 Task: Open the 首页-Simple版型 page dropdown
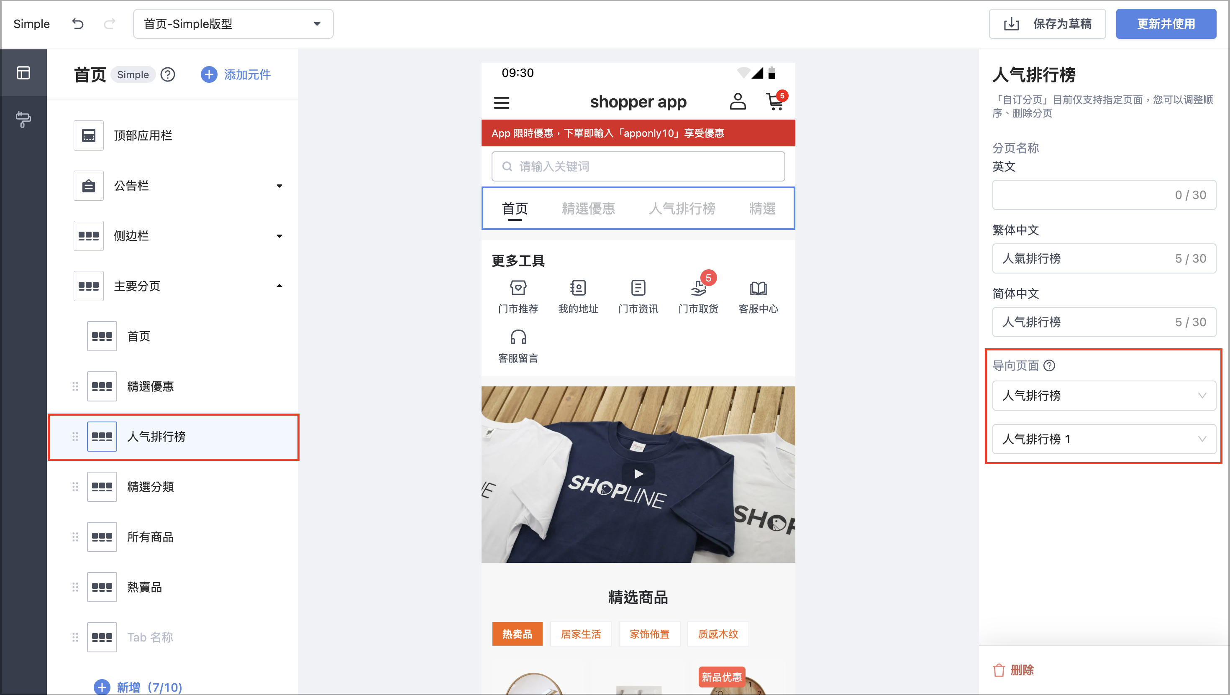pos(233,24)
